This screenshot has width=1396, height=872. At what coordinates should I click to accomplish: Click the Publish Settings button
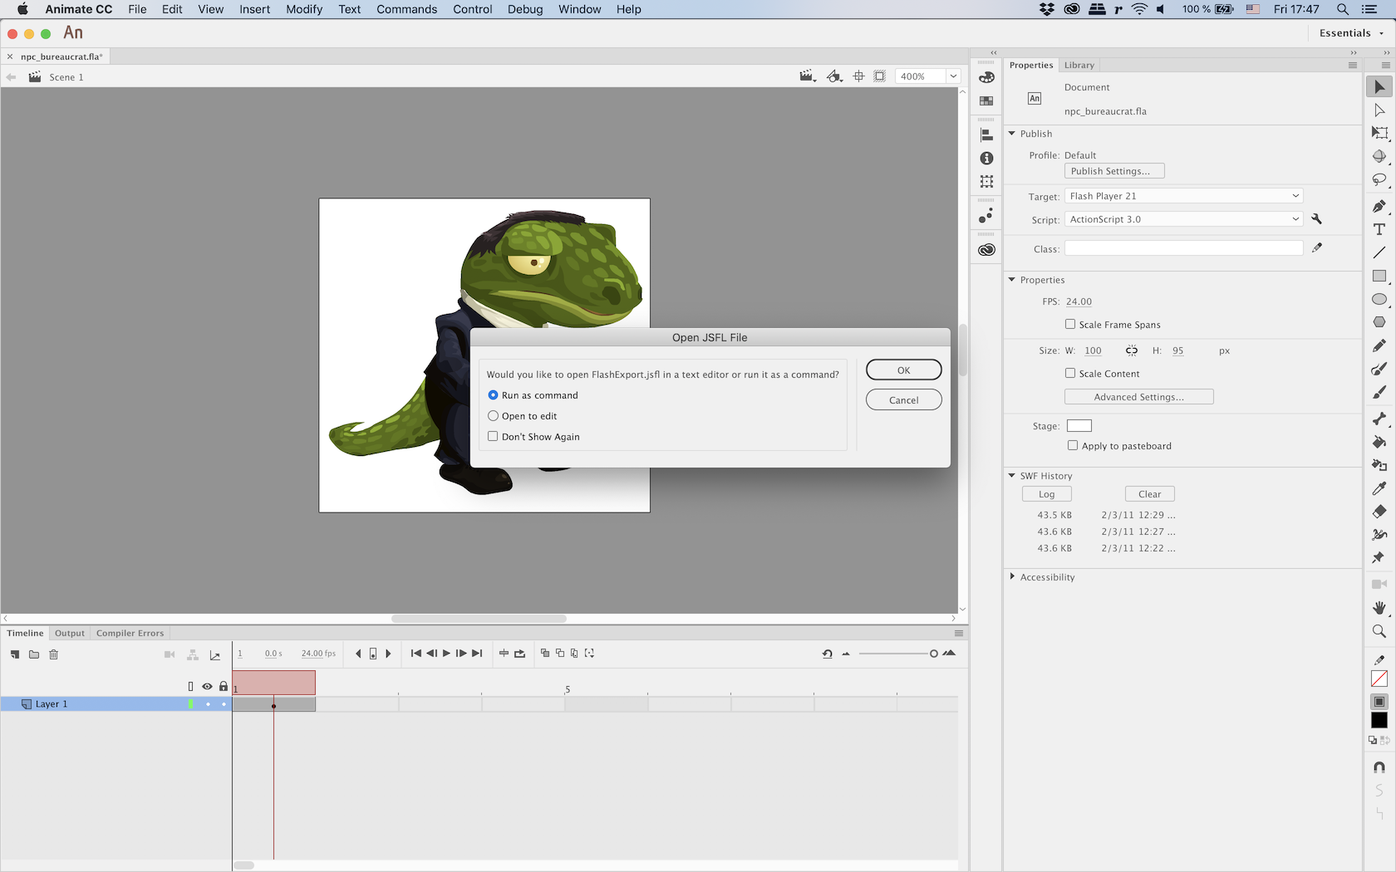(x=1113, y=171)
